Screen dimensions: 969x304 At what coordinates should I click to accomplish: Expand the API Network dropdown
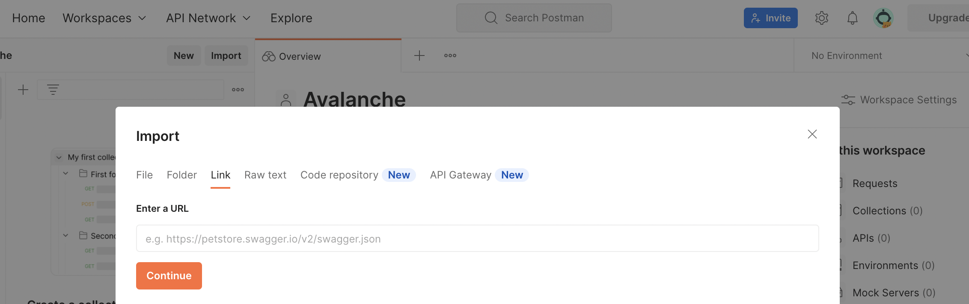point(208,18)
